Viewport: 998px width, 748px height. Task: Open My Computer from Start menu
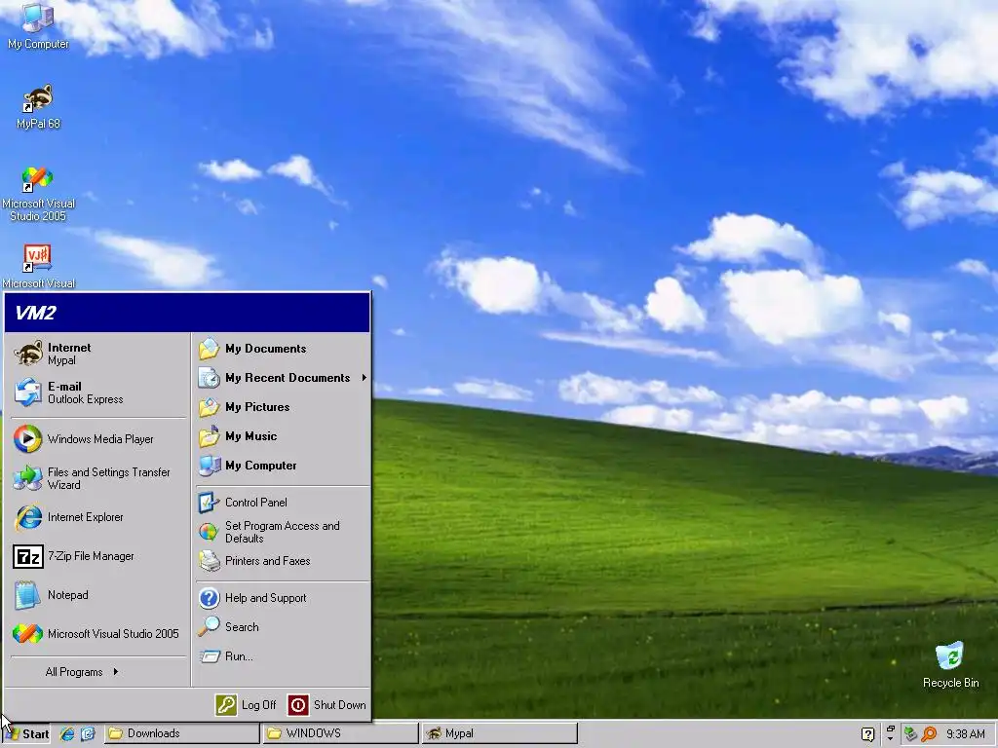pyautogui.click(x=283, y=466)
